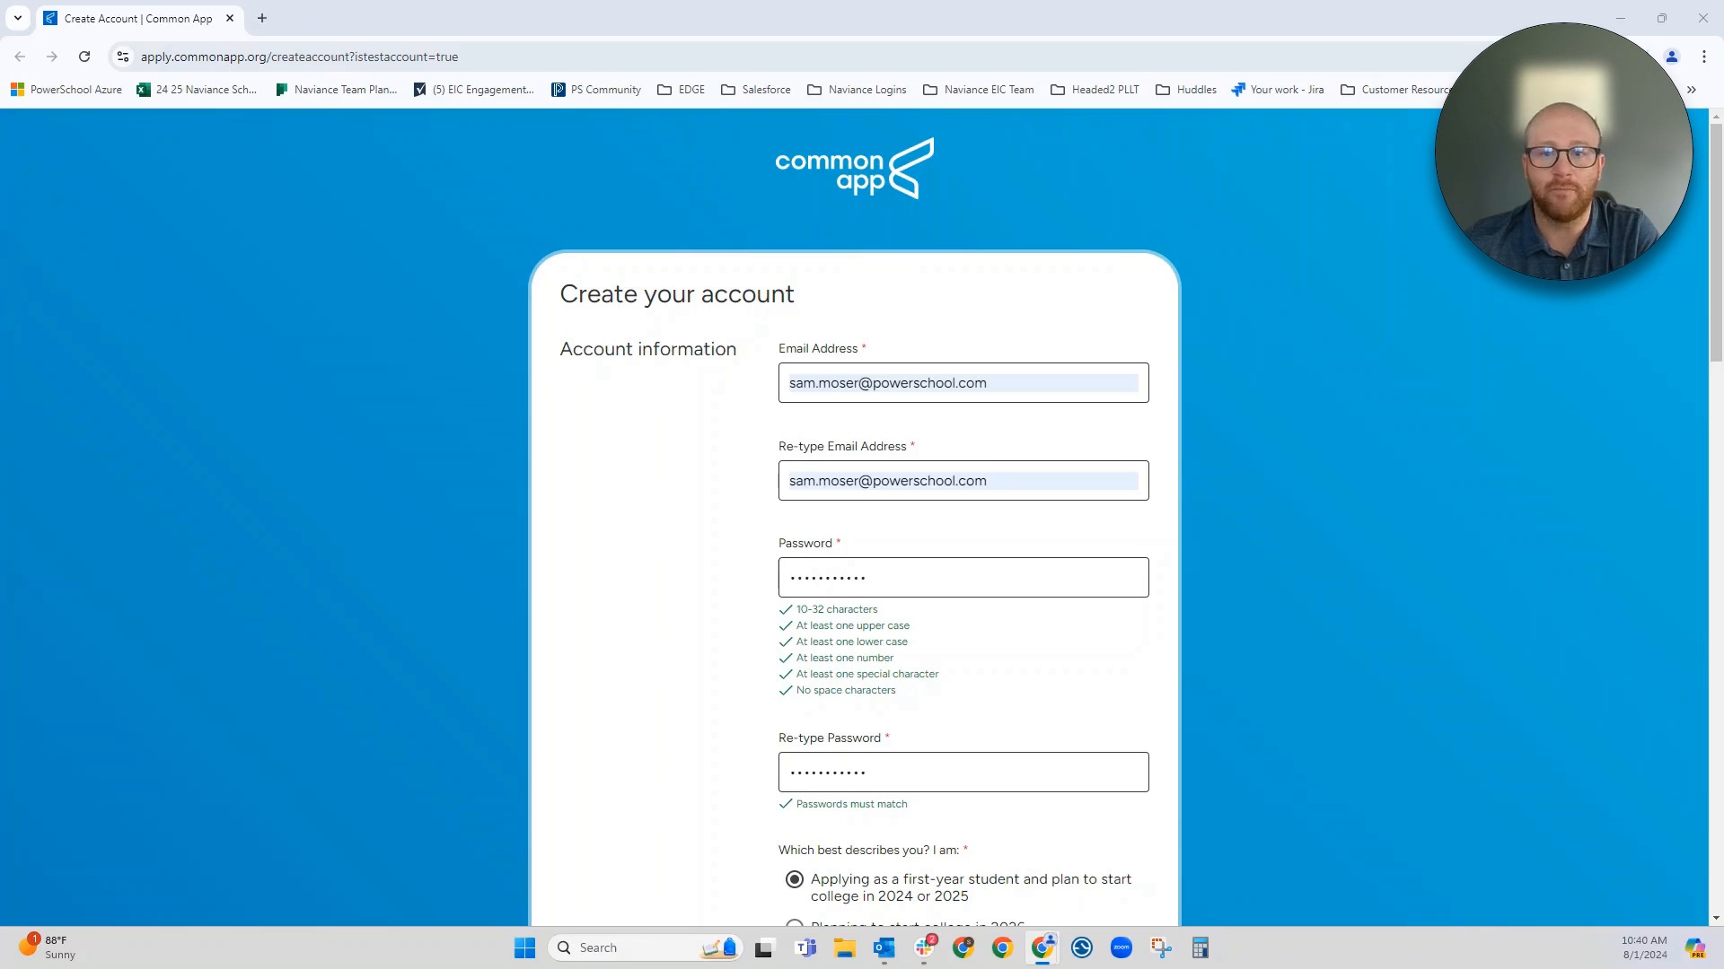The image size is (1724, 969).
Task: Open PS Community bookmark
Action: (596, 90)
